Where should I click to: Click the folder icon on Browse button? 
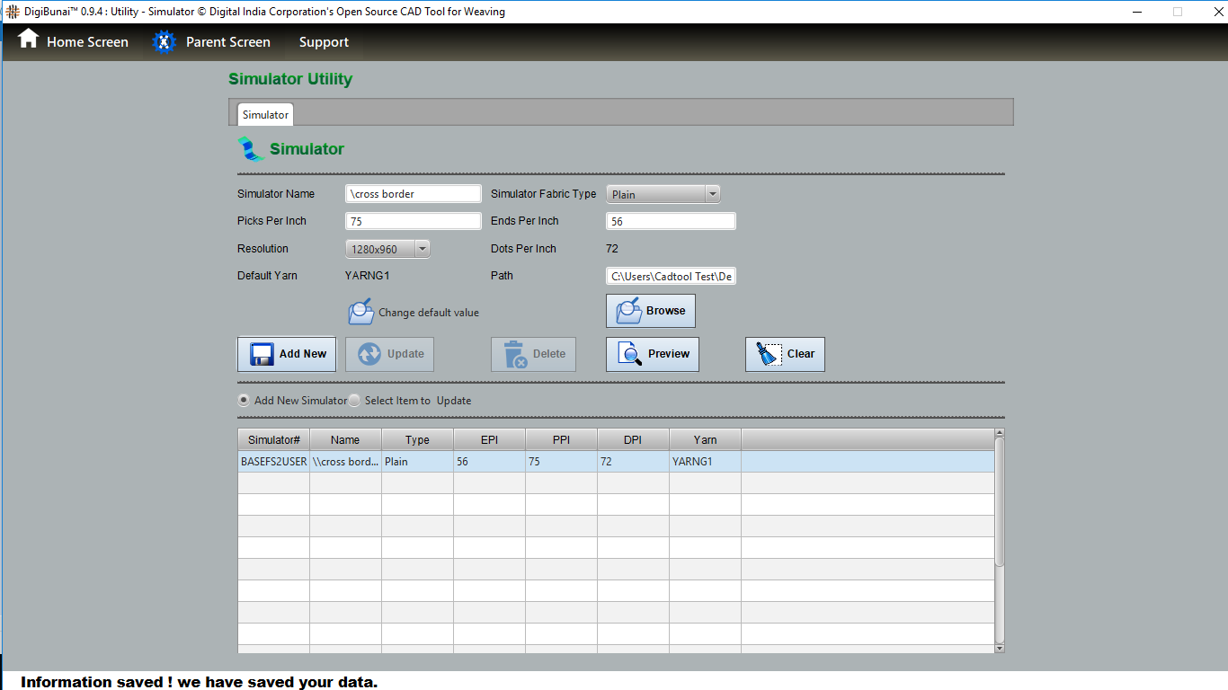point(628,311)
